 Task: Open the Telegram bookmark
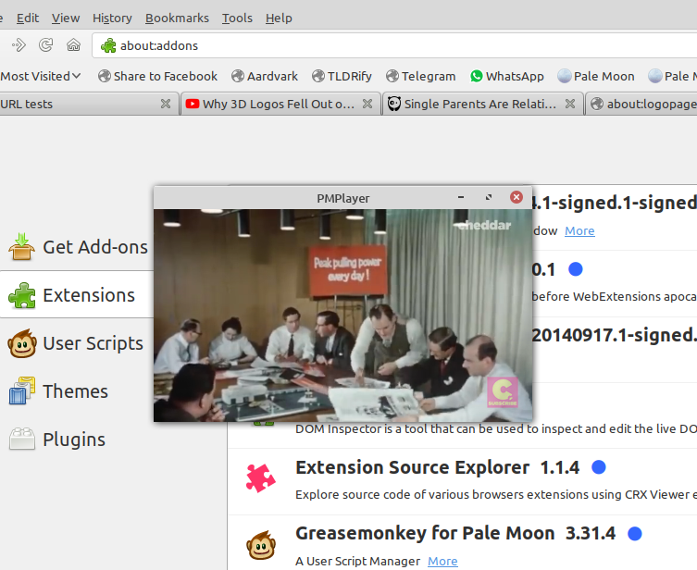(420, 77)
